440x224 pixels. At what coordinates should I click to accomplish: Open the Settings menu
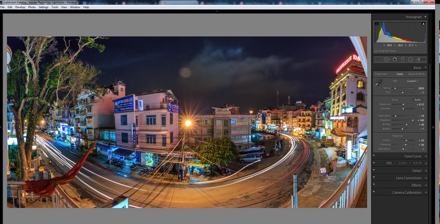[x=43, y=7]
